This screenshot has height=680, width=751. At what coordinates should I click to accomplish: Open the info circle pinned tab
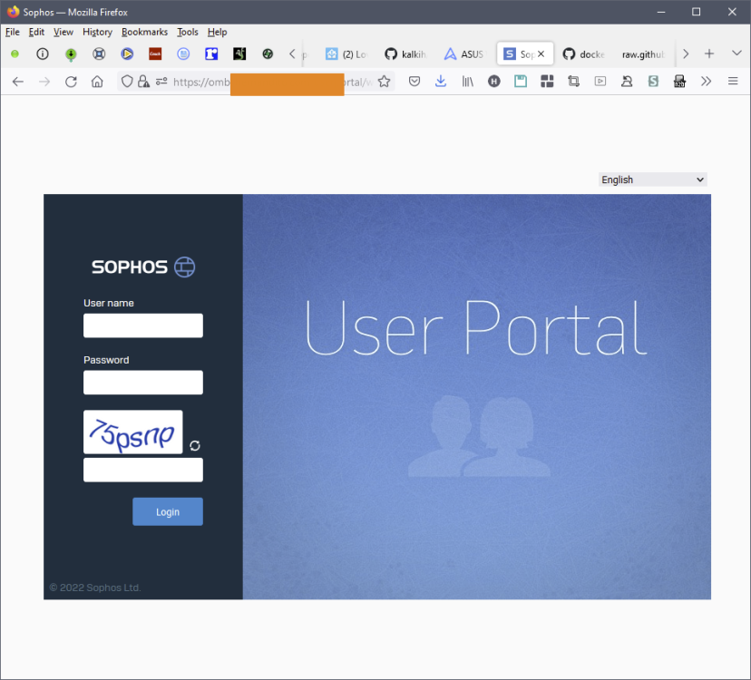click(x=43, y=54)
